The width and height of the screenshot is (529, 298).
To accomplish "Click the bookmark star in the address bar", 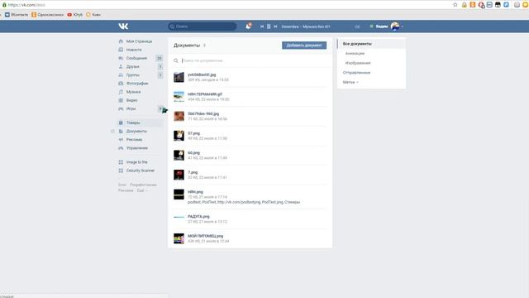I will coord(455,5).
